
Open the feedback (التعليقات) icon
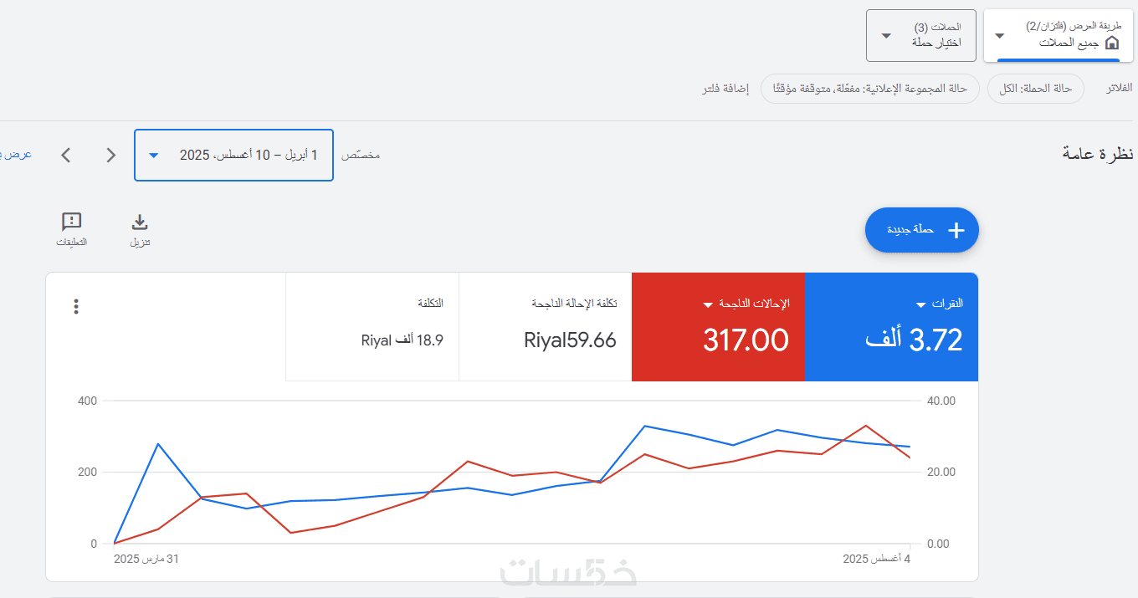click(x=72, y=222)
